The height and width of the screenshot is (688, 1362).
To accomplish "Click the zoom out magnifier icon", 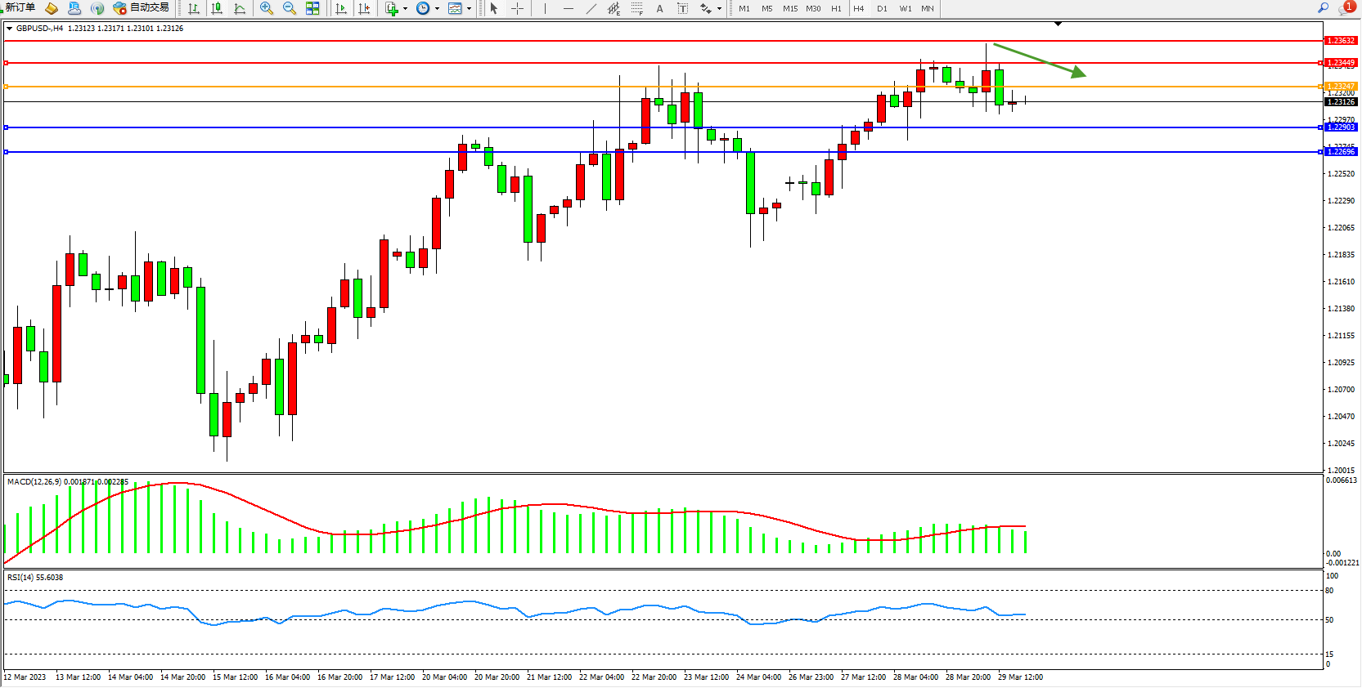I will click(289, 8).
